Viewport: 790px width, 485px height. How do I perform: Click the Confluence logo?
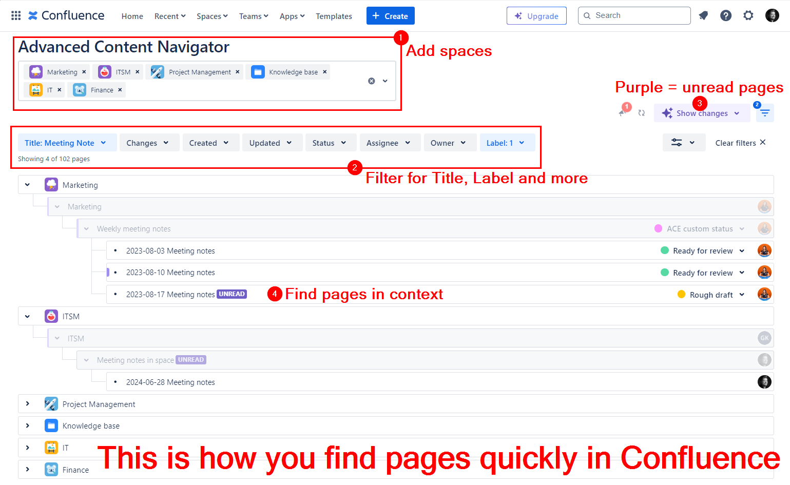pyautogui.click(x=66, y=16)
